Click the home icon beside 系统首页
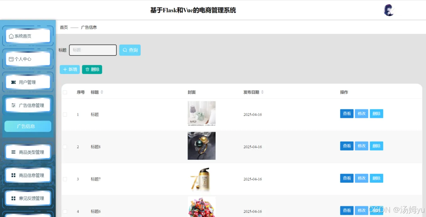The height and width of the screenshot is (217, 426). tap(11, 36)
